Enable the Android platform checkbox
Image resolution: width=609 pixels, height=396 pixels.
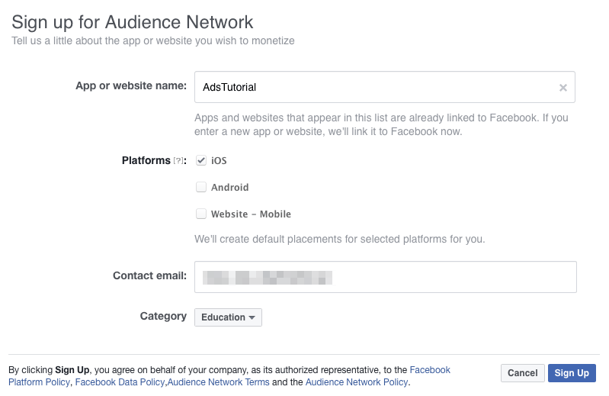coord(201,187)
